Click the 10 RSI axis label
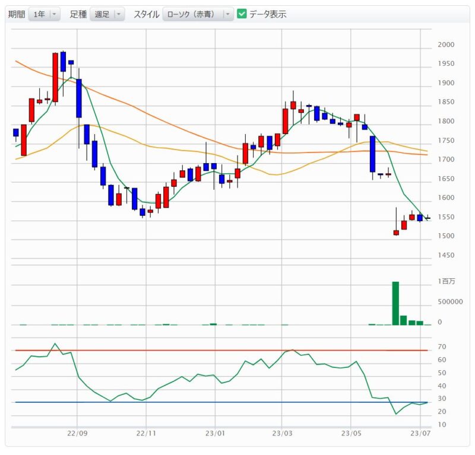The width and height of the screenshot is (475, 455). (x=442, y=425)
